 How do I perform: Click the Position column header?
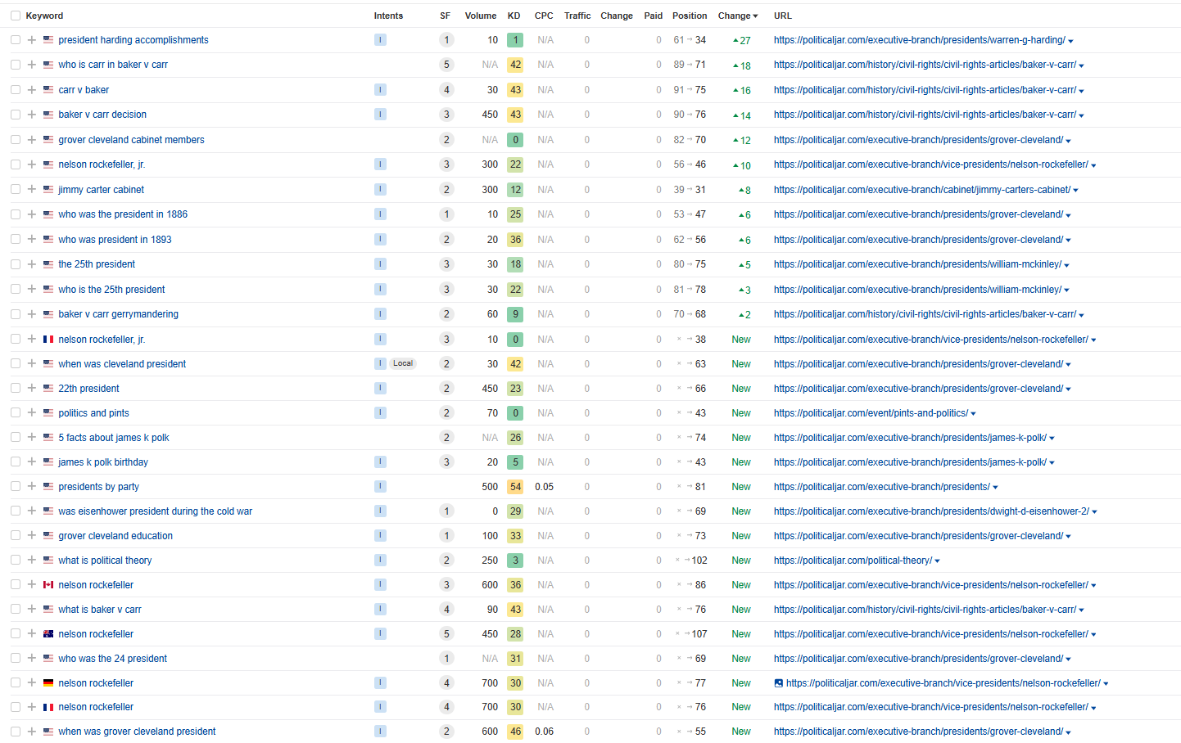point(689,16)
